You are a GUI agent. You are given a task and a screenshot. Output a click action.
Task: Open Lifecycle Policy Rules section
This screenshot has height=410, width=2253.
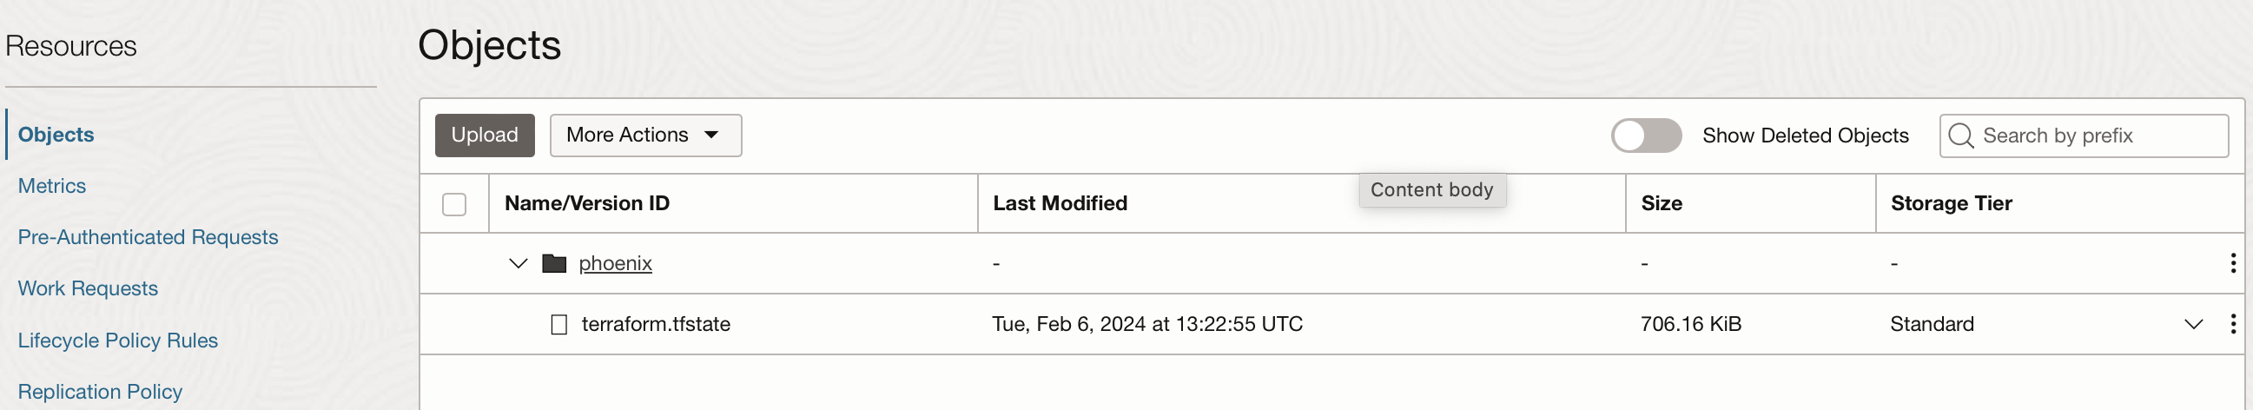click(x=117, y=340)
